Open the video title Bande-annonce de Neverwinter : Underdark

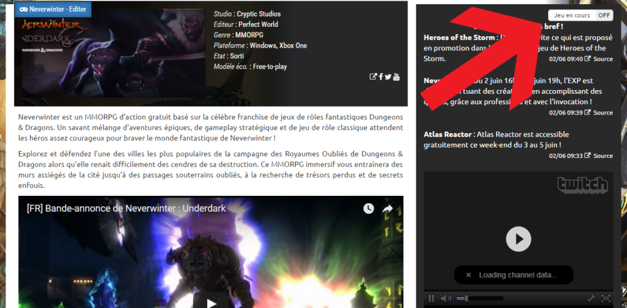click(126, 208)
